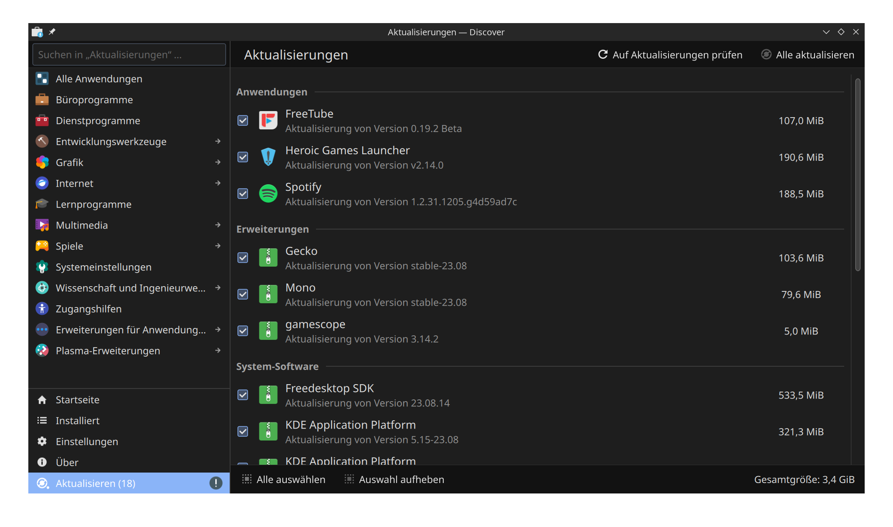Click the search field for Aktualisierungen

coord(129,54)
